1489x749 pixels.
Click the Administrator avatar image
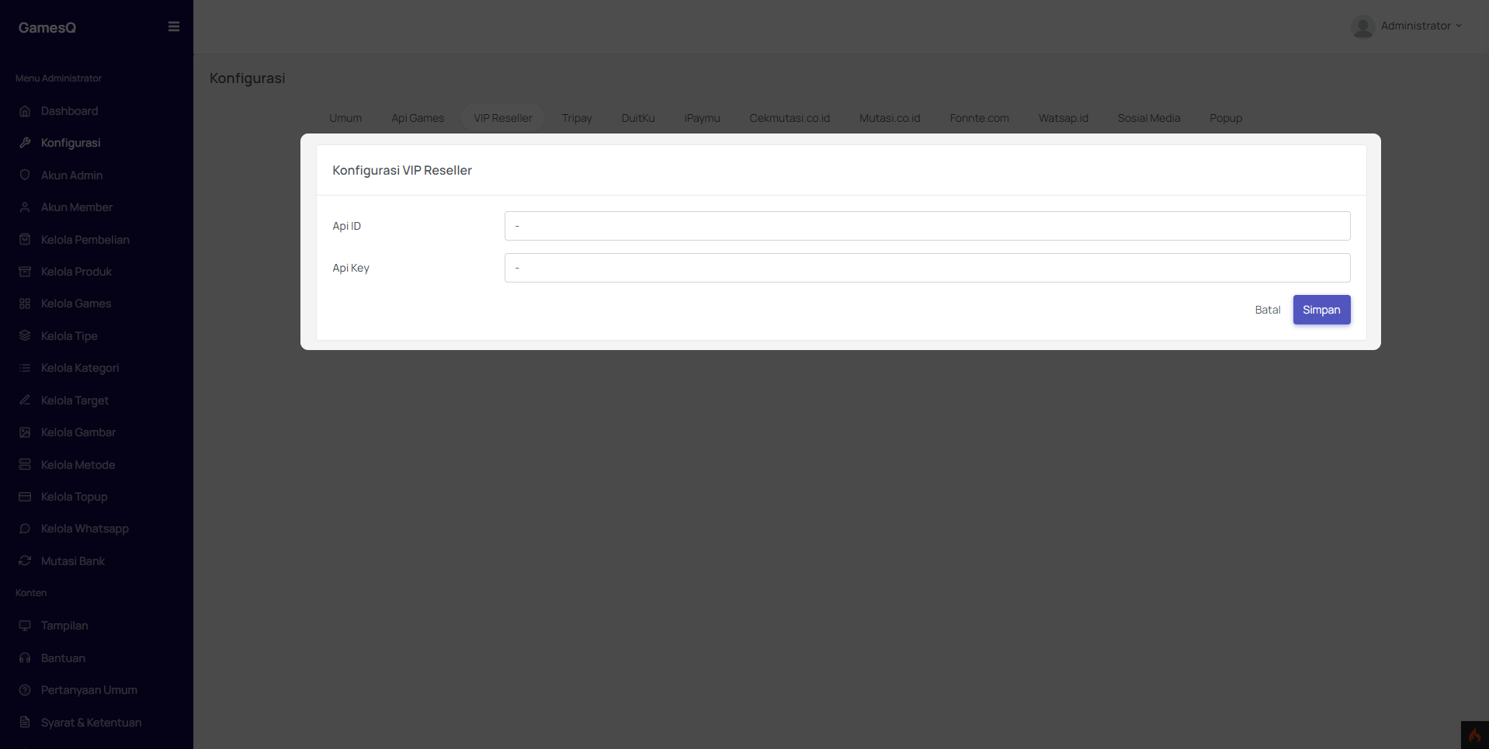pyautogui.click(x=1362, y=26)
